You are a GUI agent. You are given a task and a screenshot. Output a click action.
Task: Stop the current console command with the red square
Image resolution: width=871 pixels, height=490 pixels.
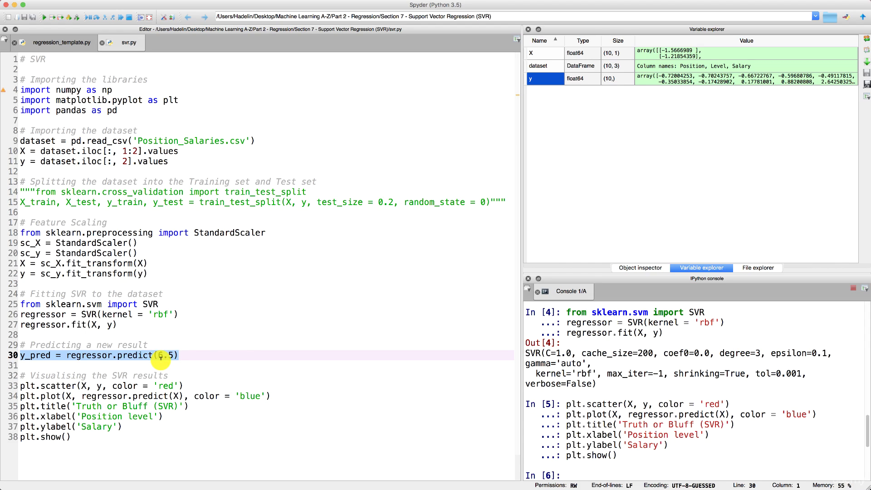853,288
